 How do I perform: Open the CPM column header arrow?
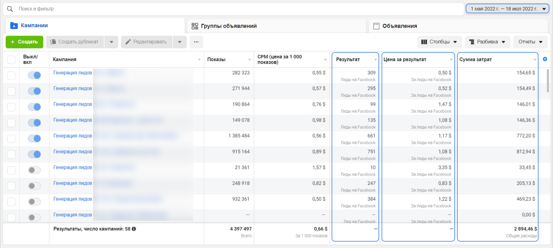[x=325, y=60]
